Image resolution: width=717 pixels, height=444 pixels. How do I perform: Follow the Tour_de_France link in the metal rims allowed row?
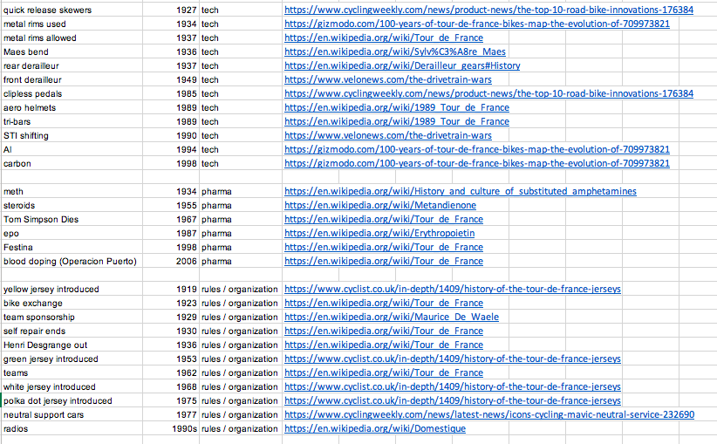pos(384,38)
